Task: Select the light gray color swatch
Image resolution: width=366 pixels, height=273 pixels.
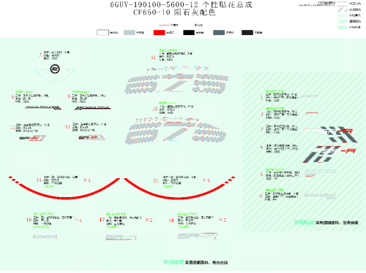Action: (x=130, y=33)
